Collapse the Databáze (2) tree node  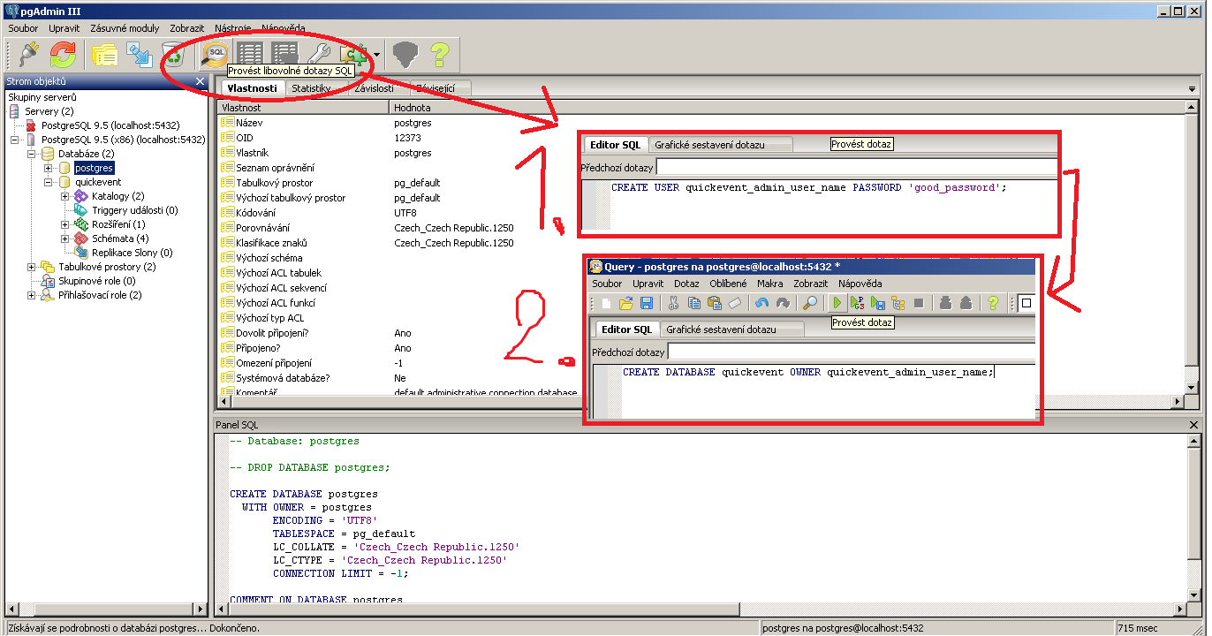tap(32, 154)
